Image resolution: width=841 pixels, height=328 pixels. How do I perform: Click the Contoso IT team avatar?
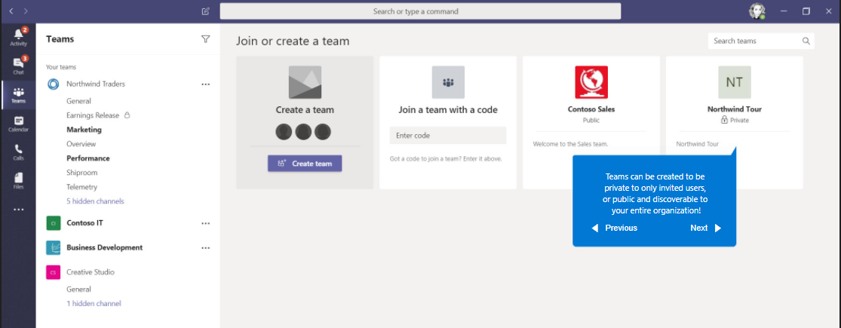pyautogui.click(x=53, y=223)
